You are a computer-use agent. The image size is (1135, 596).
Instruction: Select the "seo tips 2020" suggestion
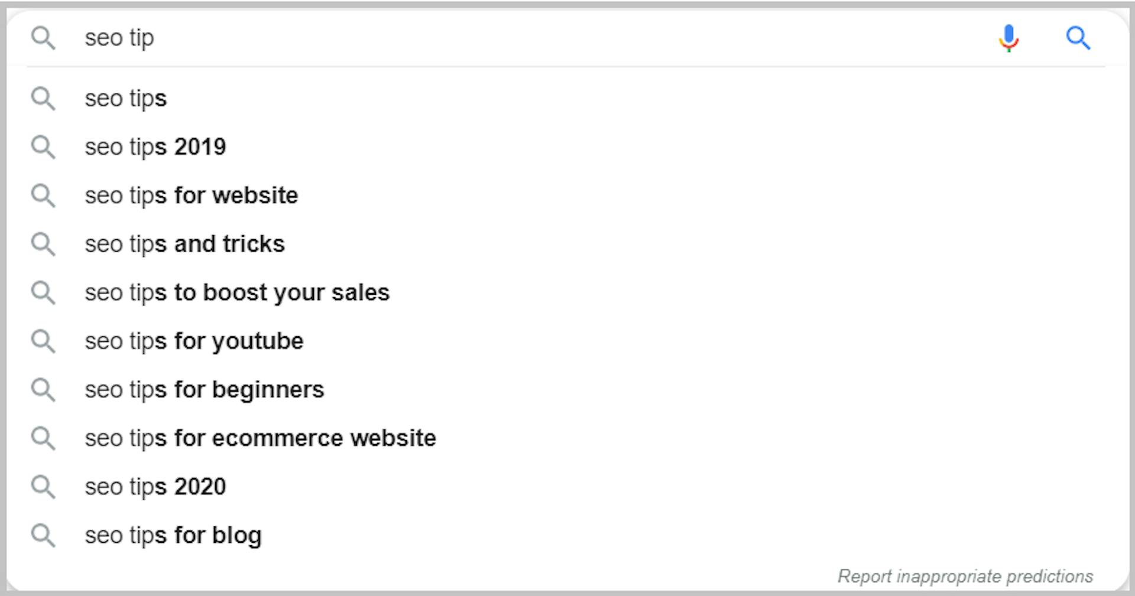(155, 487)
